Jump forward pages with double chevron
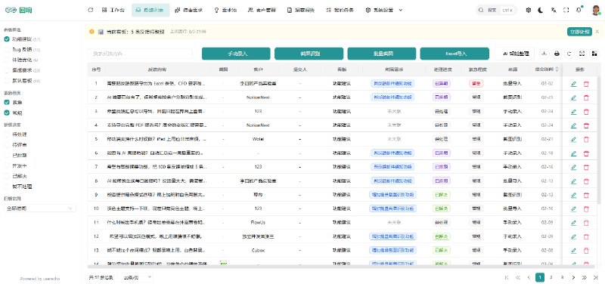The width and height of the screenshot is (605, 284). tap(585, 277)
